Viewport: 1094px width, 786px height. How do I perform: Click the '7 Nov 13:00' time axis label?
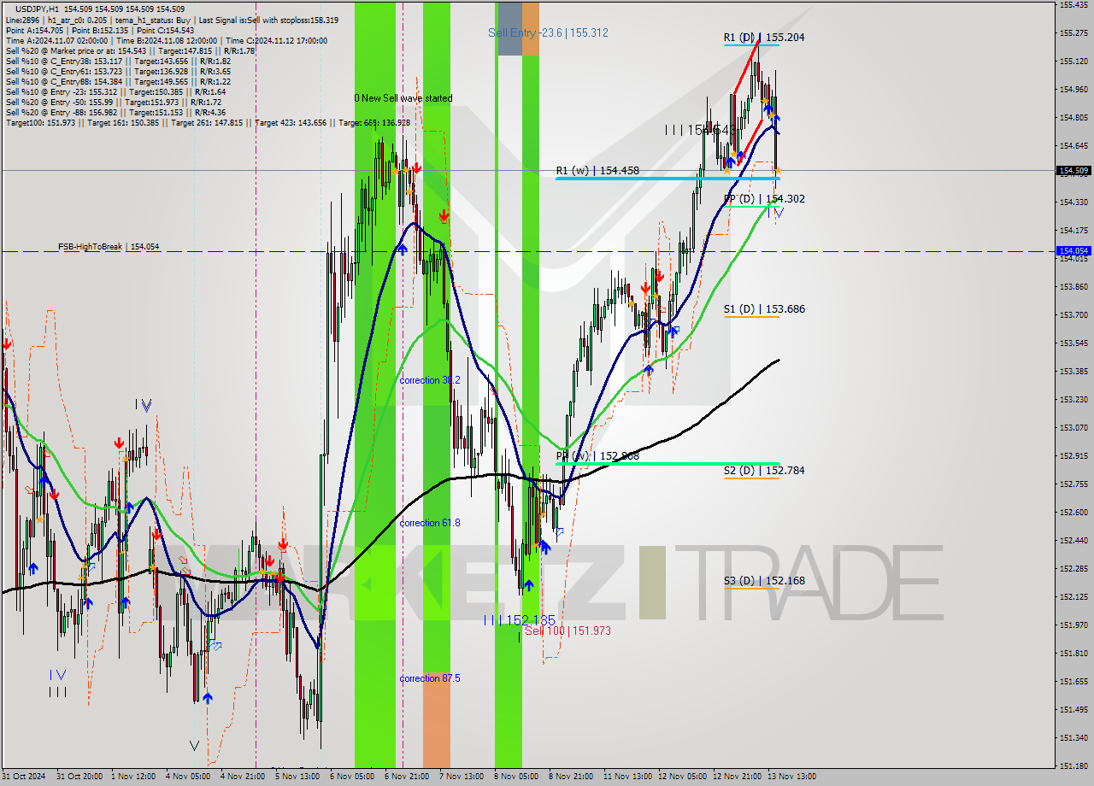pos(460,777)
